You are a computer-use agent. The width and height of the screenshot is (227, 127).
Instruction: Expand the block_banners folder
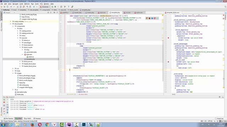(20, 45)
